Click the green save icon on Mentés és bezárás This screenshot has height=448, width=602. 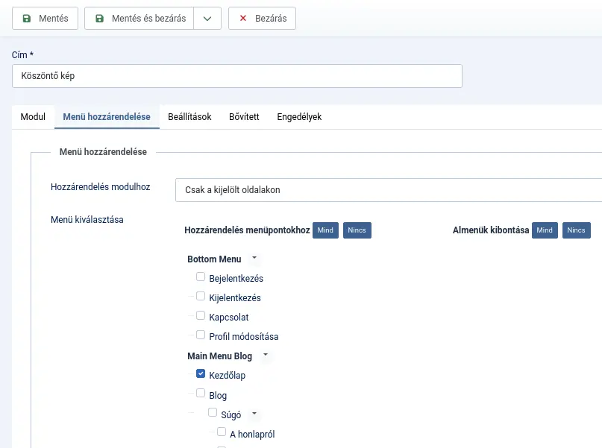click(101, 19)
